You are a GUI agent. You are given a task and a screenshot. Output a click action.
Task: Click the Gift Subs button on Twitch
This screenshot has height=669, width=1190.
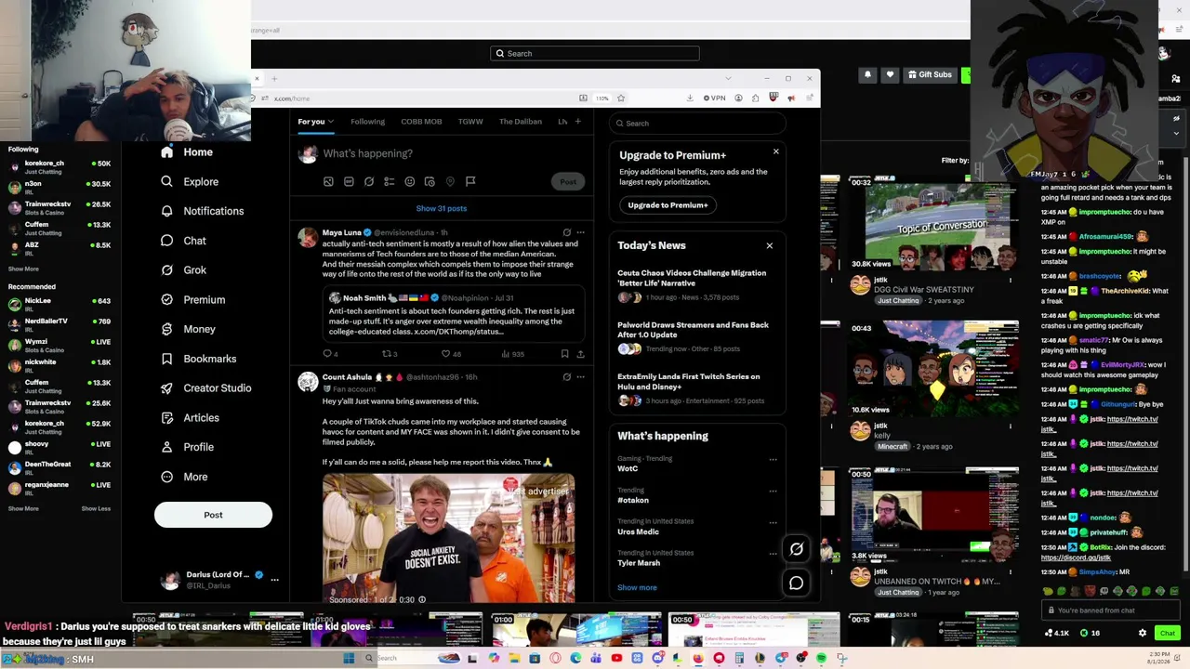[x=930, y=74]
